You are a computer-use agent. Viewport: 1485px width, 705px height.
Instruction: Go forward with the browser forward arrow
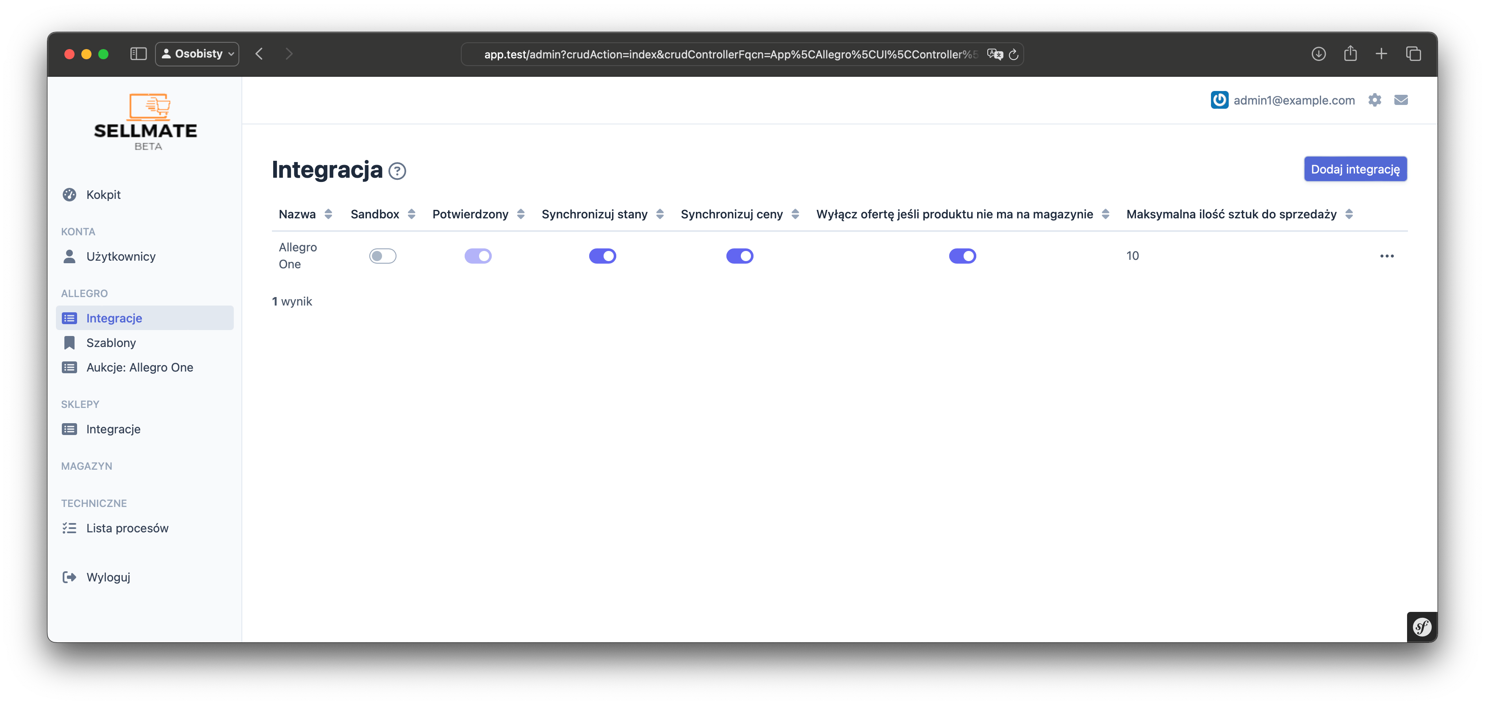[289, 54]
